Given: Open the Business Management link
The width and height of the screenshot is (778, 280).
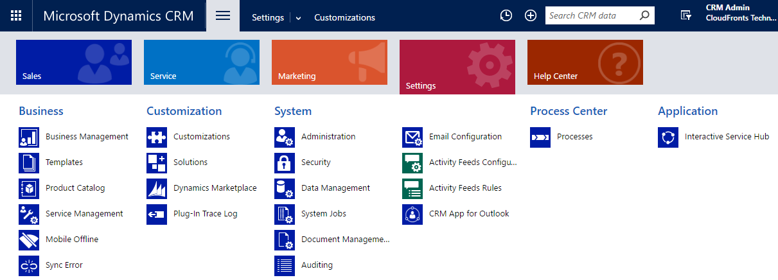Looking at the screenshot, I should [87, 137].
